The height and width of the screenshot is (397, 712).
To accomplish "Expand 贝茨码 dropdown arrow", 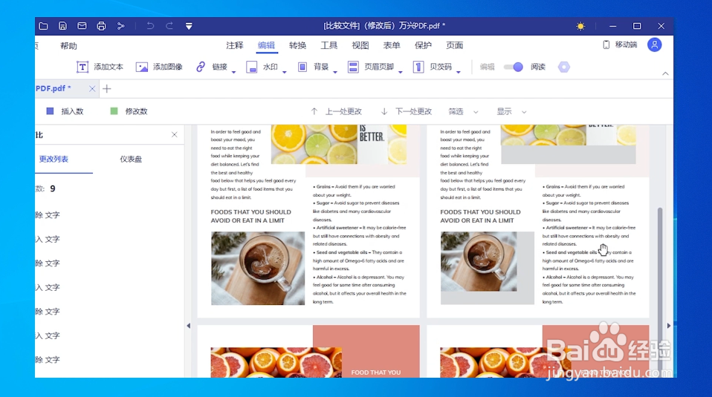I will (459, 72).
